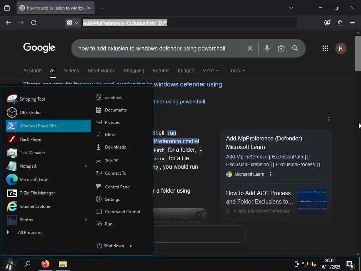Viewport: 361px width, 271px height.
Task: Go back to the previous page
Action: tap(8, 23)
